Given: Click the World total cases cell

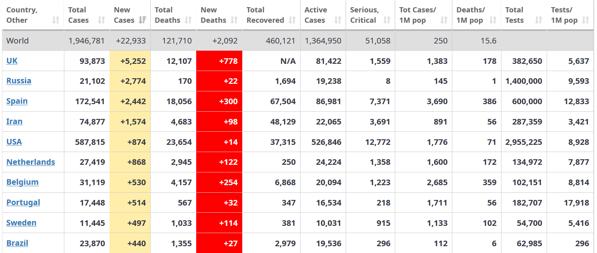Looking at the screenshot, I should pyautogui.click(x=87, y=41).
